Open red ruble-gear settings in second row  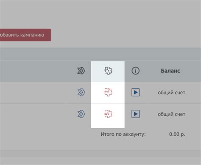coord(108,114)
